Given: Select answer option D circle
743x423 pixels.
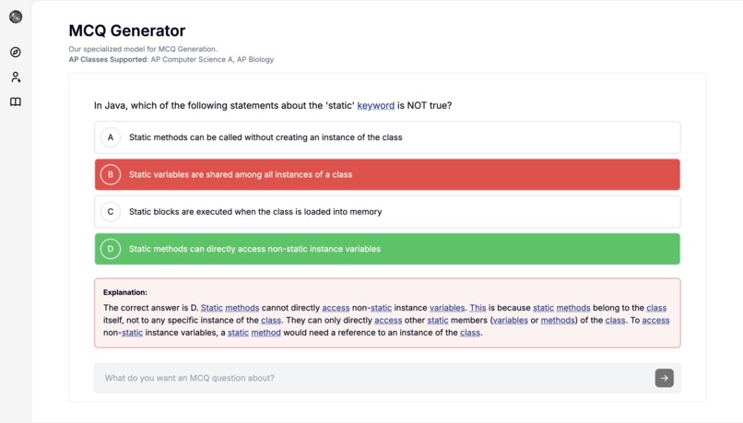Looking at the screenshot, I should 111,249.
